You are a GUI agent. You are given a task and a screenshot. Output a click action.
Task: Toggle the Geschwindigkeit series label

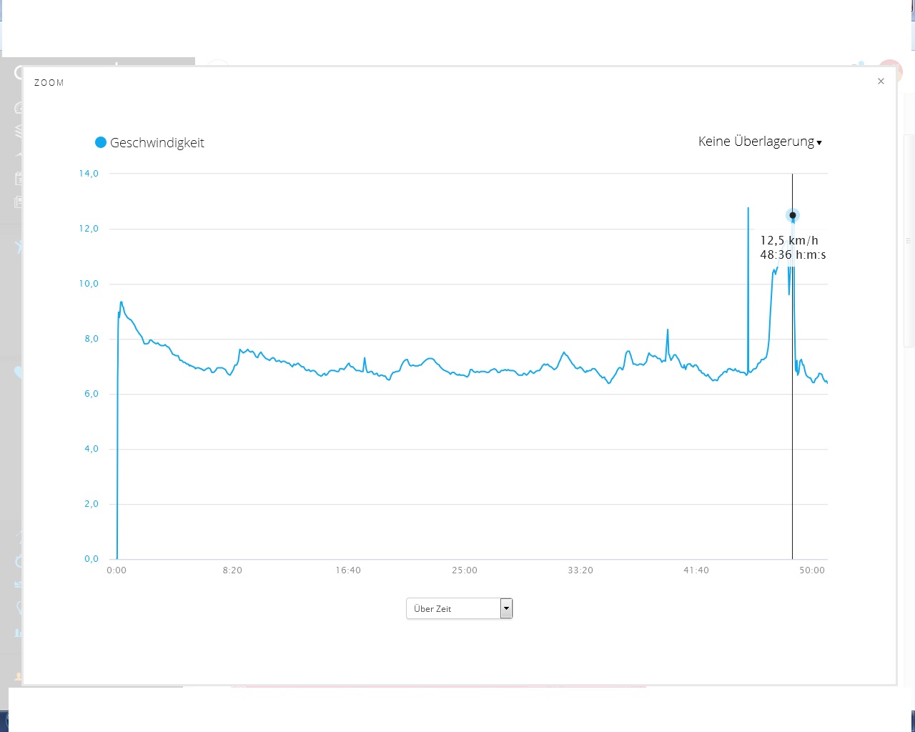[157, 143]
